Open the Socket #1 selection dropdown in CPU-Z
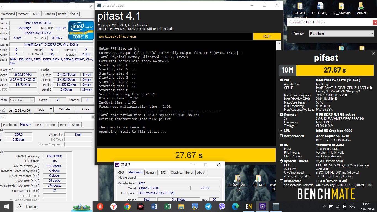Viewport: 377px width, 212px height. (22, 100)
